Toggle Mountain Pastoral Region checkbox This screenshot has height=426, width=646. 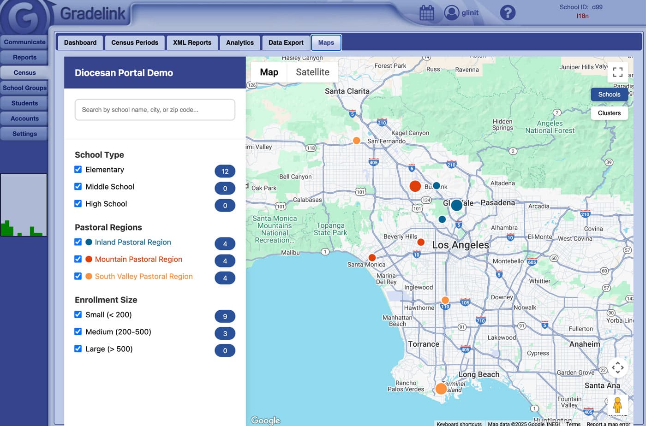tap(78, 259)
